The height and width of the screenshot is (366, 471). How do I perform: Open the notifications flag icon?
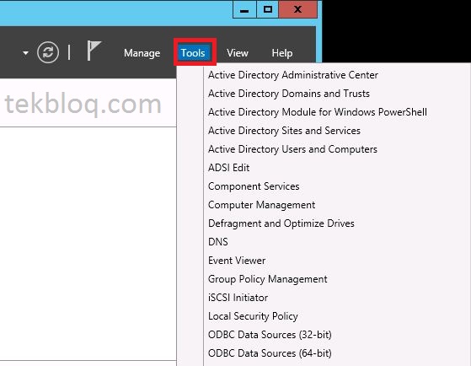tap(94, 51)
